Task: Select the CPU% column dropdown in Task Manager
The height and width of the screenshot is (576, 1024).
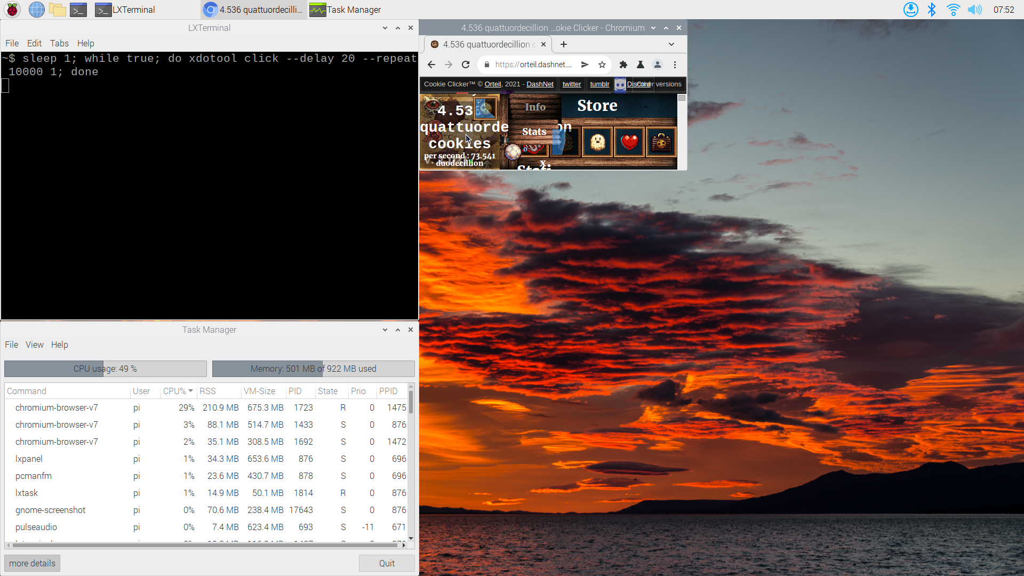Action: pyautogui.click(x=191, y=390)
